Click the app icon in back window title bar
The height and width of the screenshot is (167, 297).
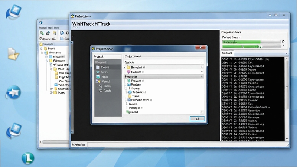tap(40, 23)
